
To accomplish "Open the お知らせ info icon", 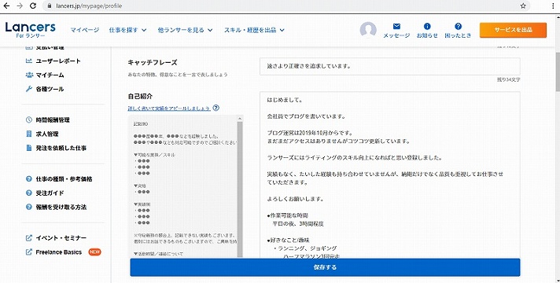I will coord(427,27).
